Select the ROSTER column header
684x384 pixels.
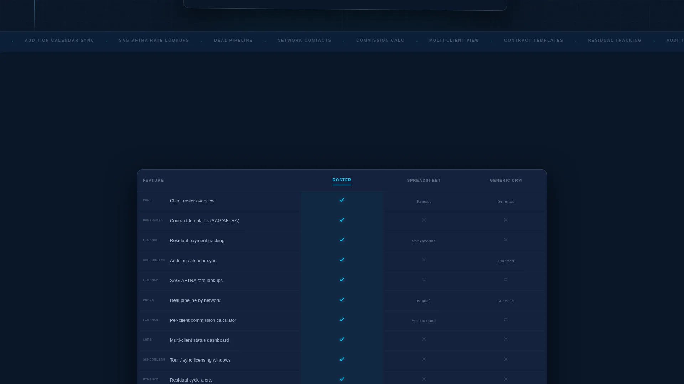(x=342, y=180)
